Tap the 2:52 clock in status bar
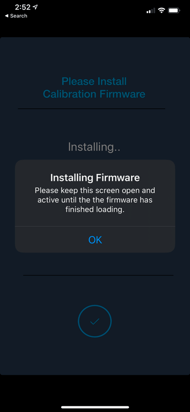 click(23, 7)
